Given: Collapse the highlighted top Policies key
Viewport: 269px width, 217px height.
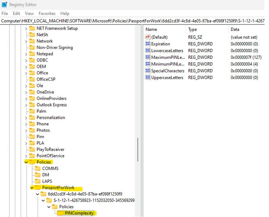Looking at the screenshot, I should click(x=26, y=162).
